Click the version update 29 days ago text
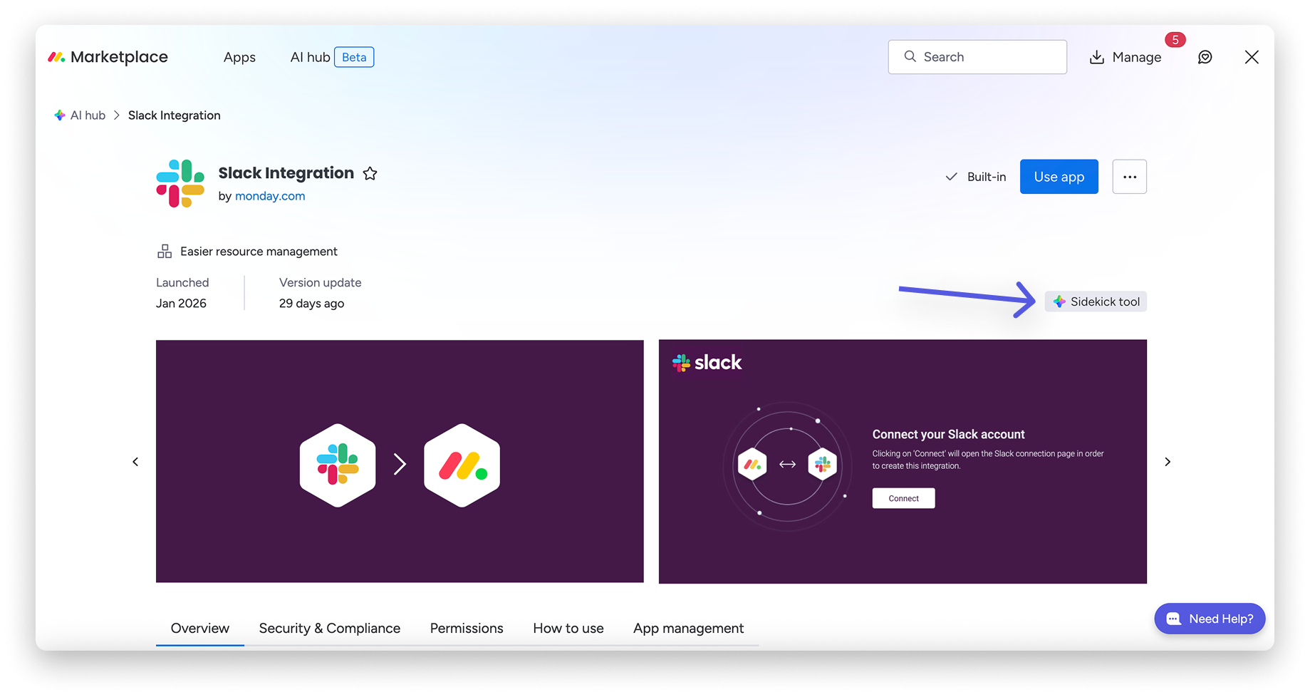 click(x=311, y=303)
